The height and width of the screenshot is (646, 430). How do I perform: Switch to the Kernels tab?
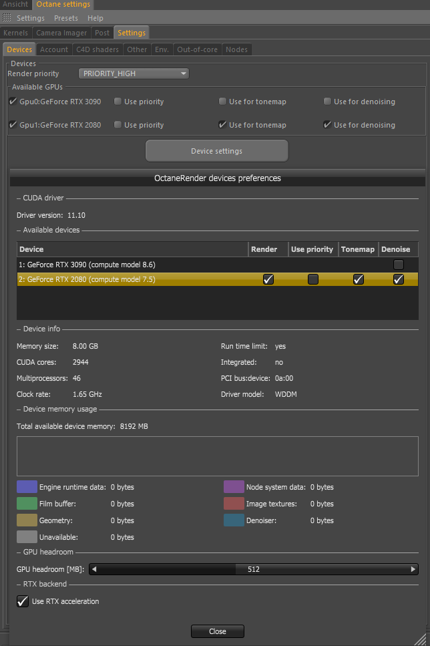click(x=15, y=33)
